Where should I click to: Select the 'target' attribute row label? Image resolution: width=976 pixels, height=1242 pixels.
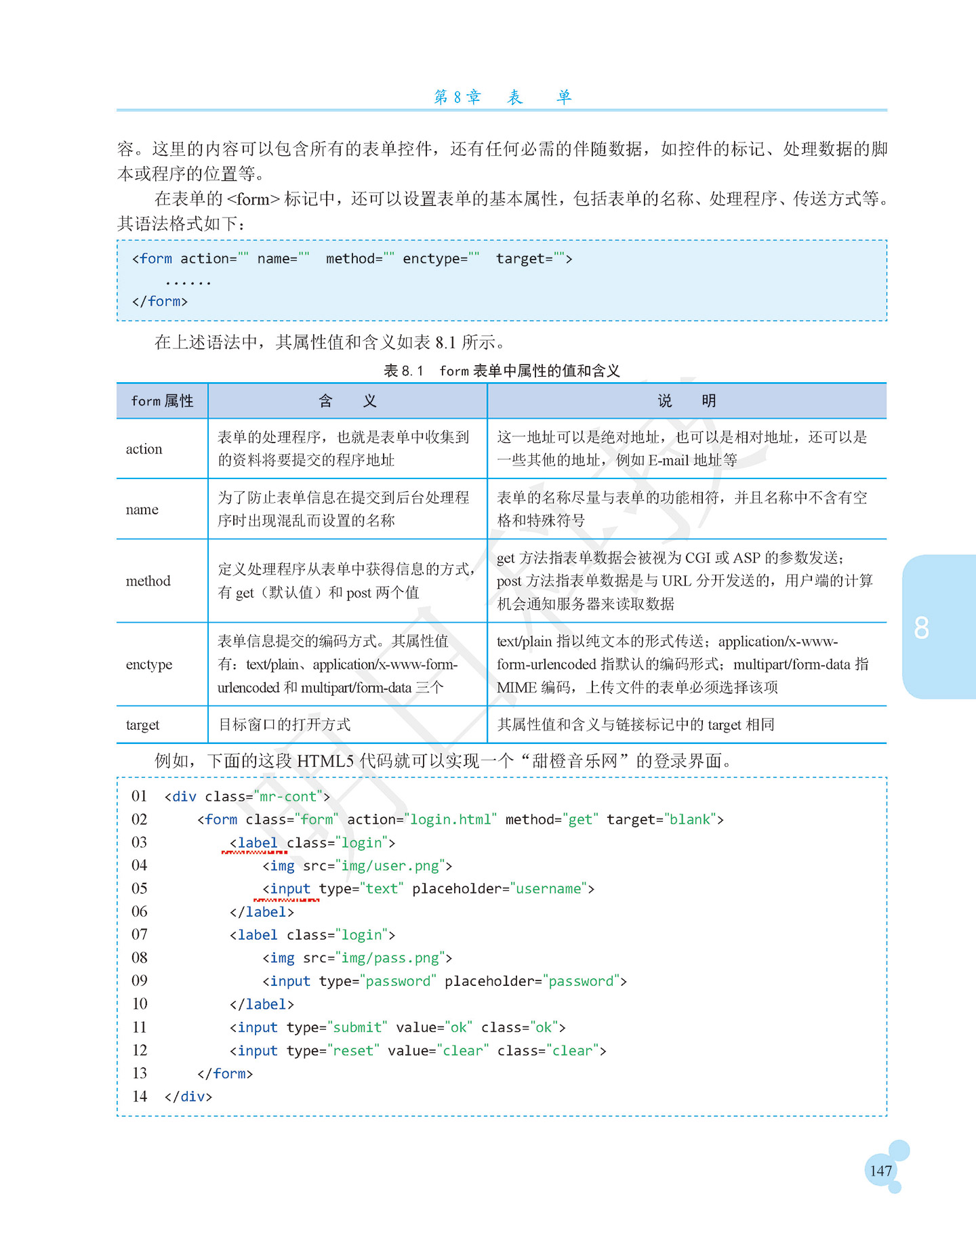(x=142, y=725)
